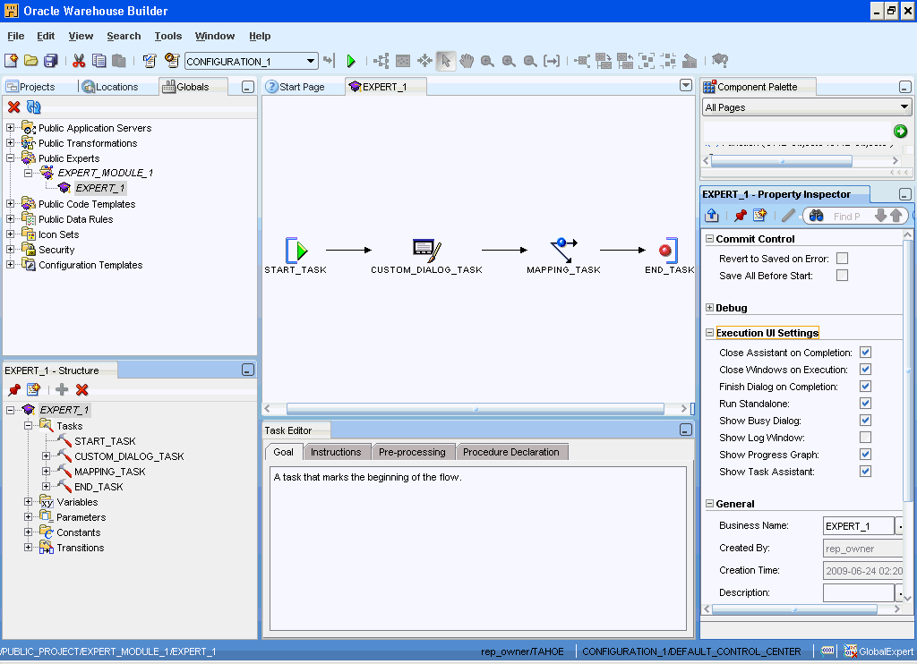Enable Show Log Window checkbox
The width and height of the screenshot is (917, 664).
tap(865, 438)
